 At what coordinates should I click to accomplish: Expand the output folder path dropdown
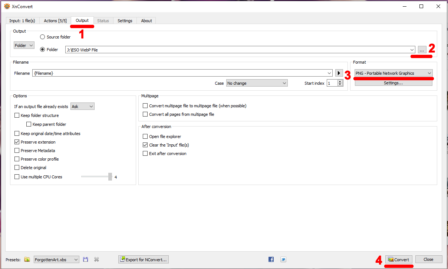[412, 50]
